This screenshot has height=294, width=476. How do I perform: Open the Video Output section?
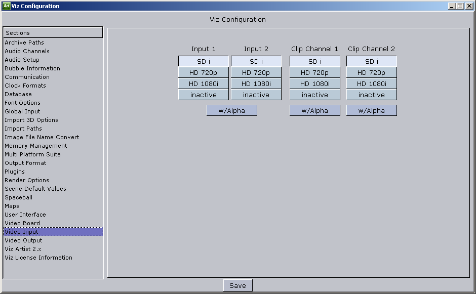(23, 240)
